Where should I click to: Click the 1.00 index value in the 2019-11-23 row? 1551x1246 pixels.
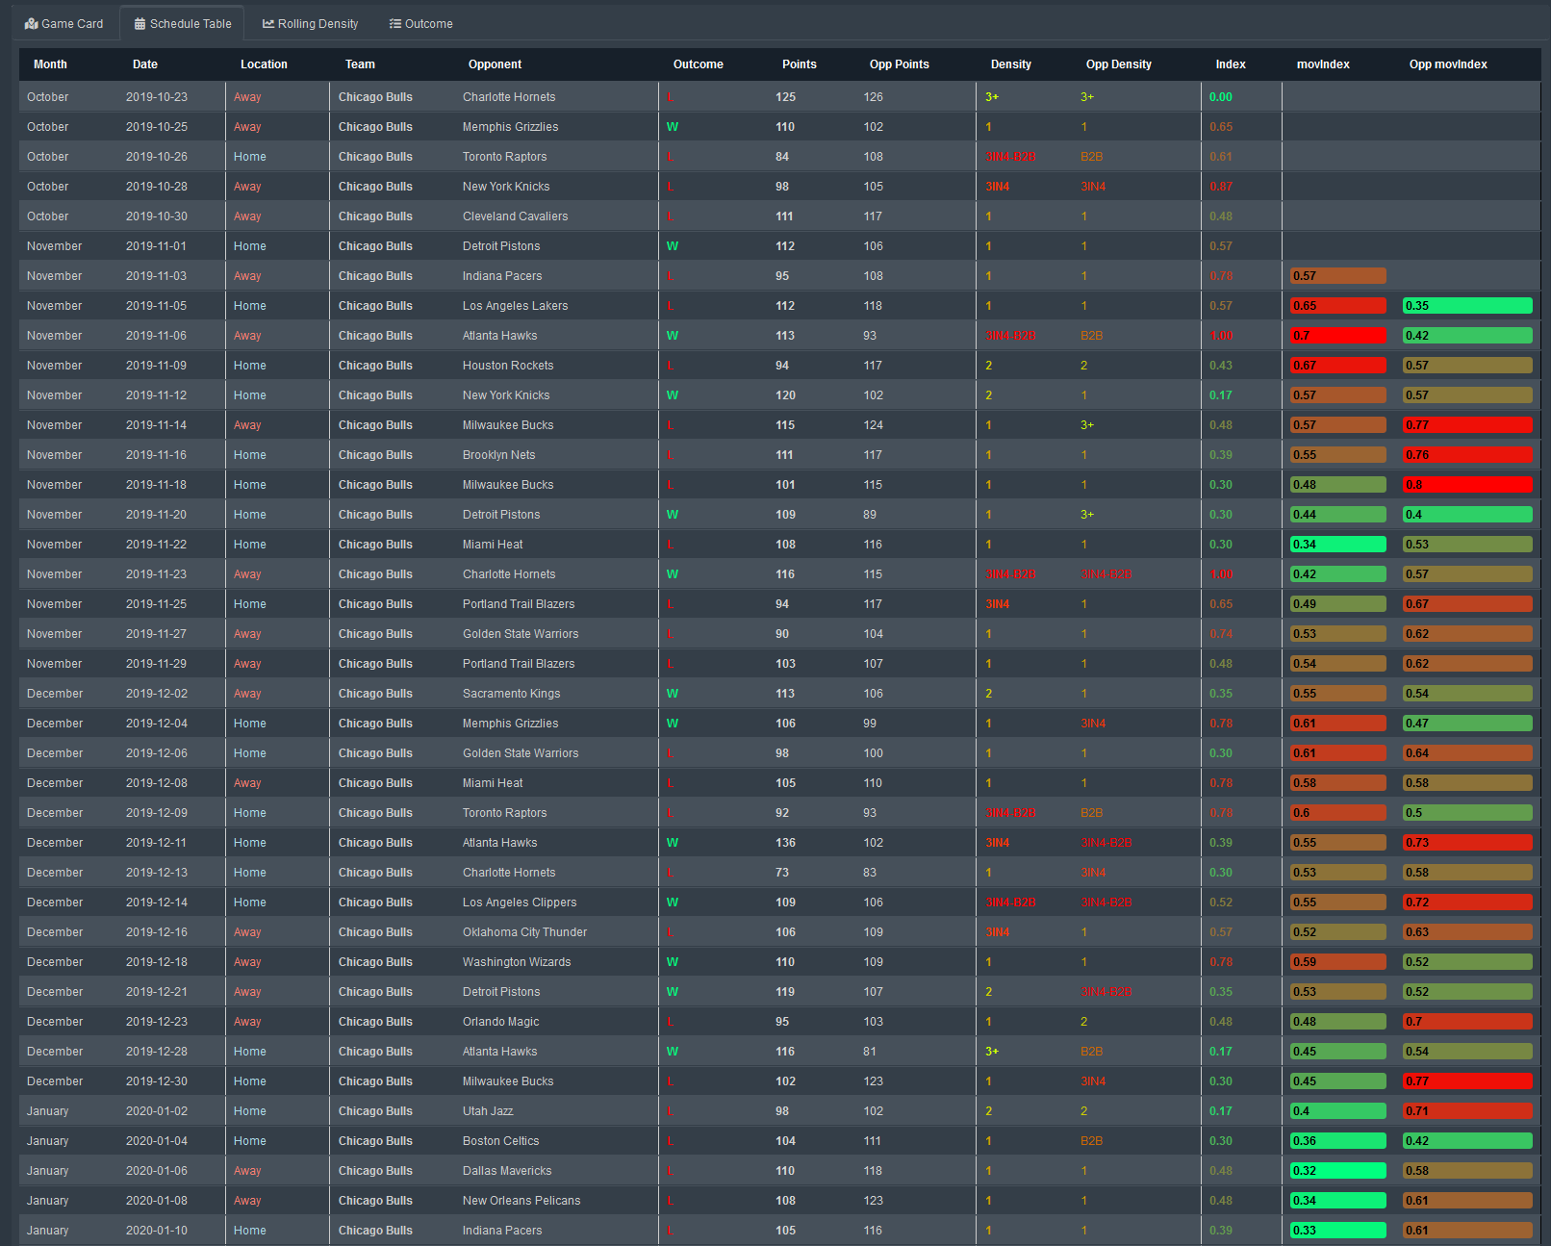click(1221, 574)
